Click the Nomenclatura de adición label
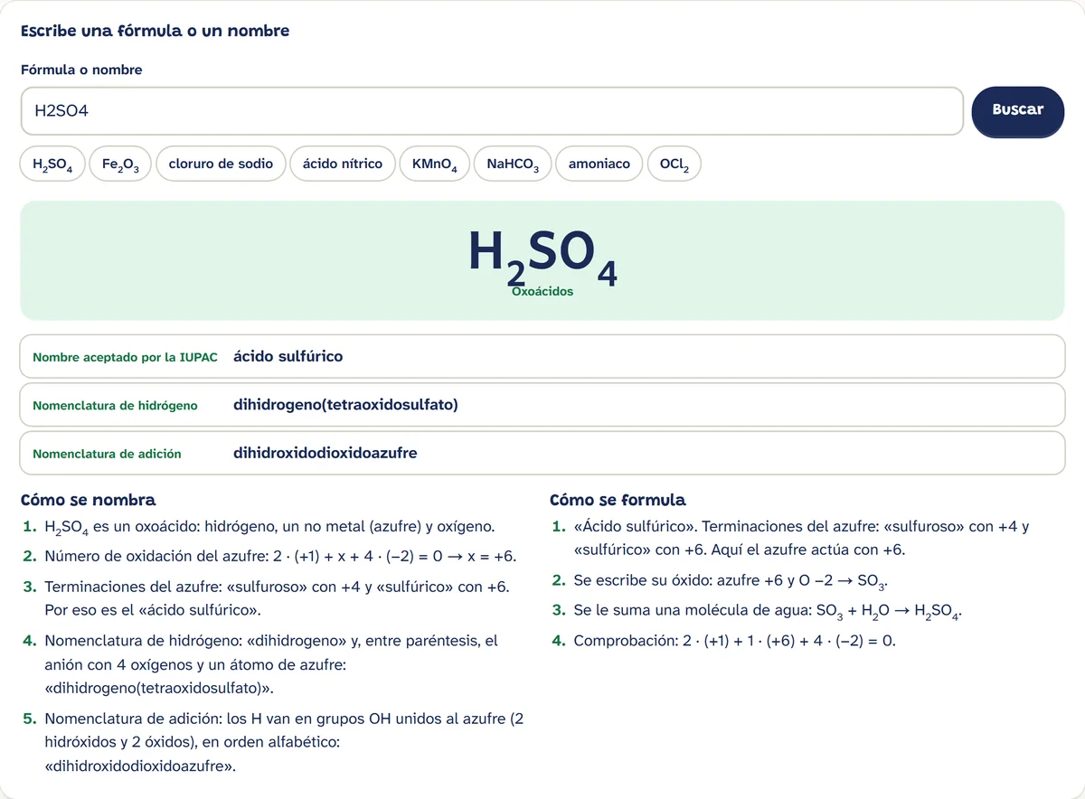Viewport: 1085px width, 799px height. pos(107,454)
